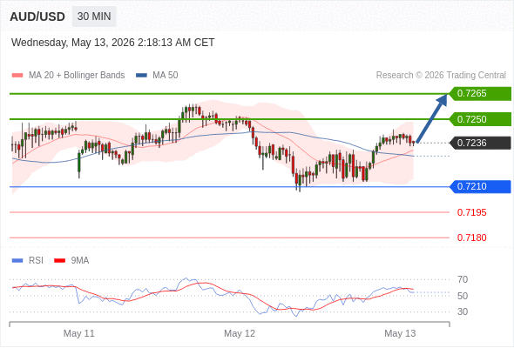Click the RSI legend swatch
This screenshot has height=348, width=514.
point(17,261)
